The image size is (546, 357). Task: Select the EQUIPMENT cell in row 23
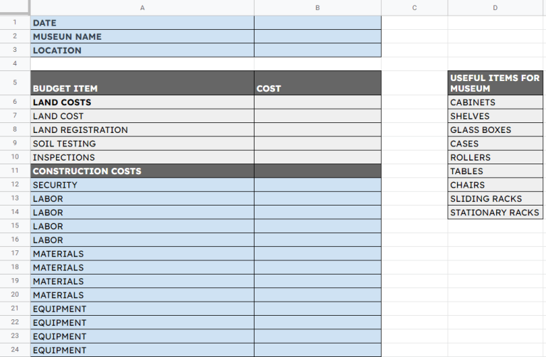(x=142, y=336)
